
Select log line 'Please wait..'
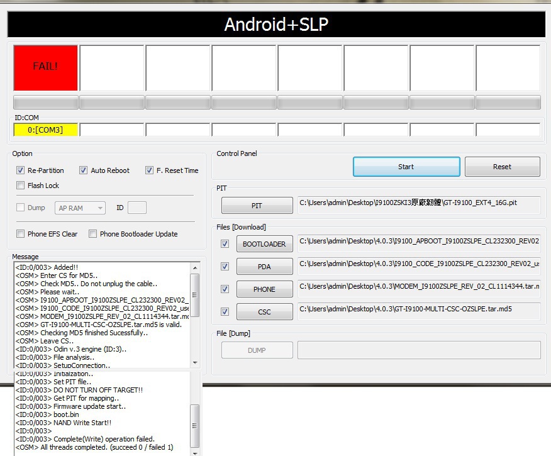47,292
